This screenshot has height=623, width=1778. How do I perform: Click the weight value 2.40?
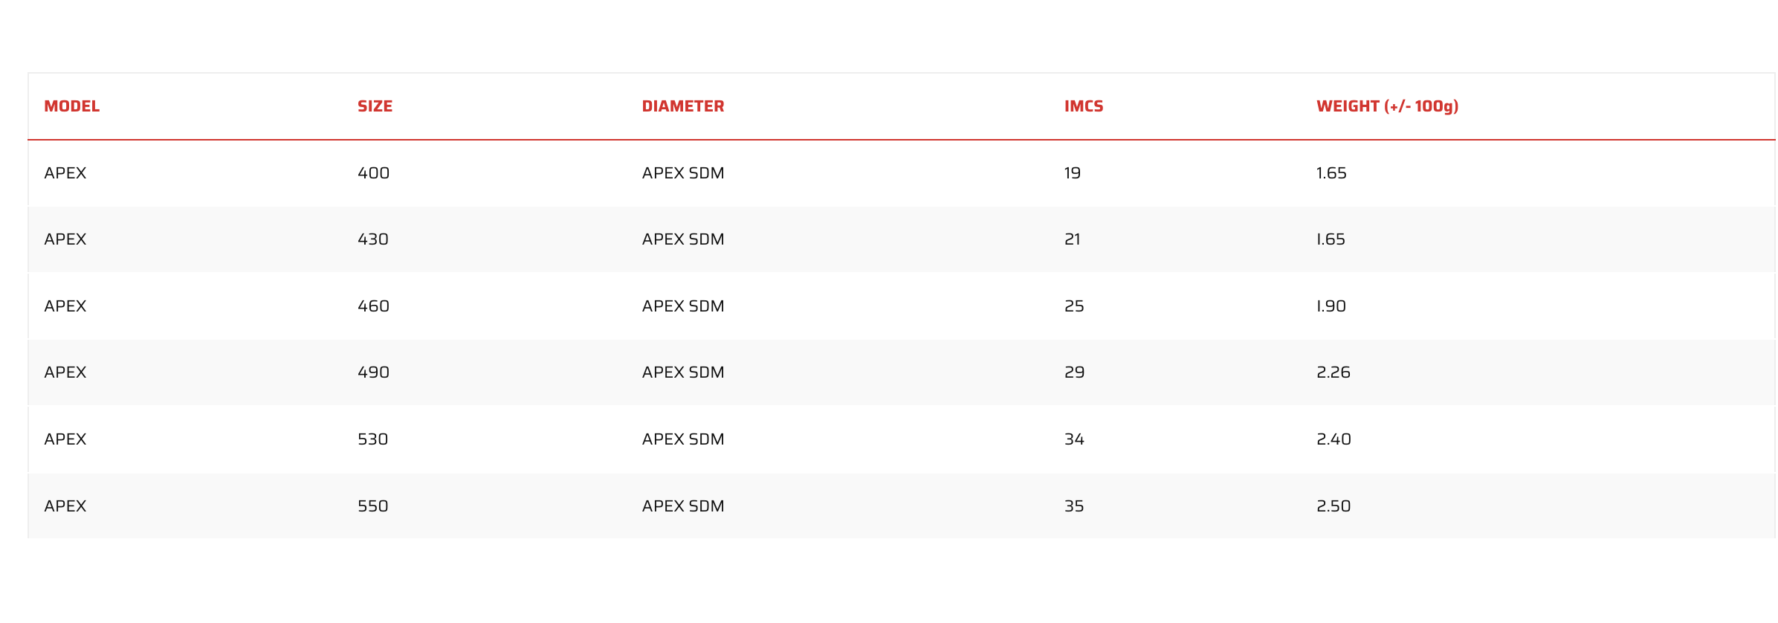(1333, 439)
